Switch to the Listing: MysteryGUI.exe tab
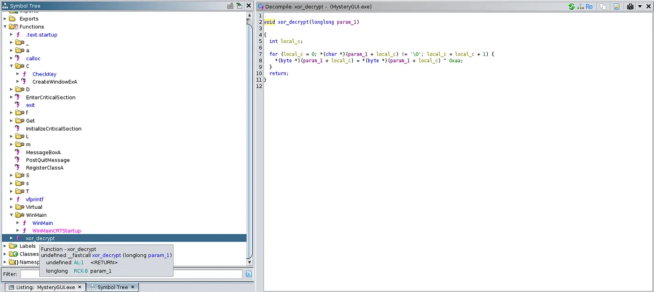 pos(42,287)
